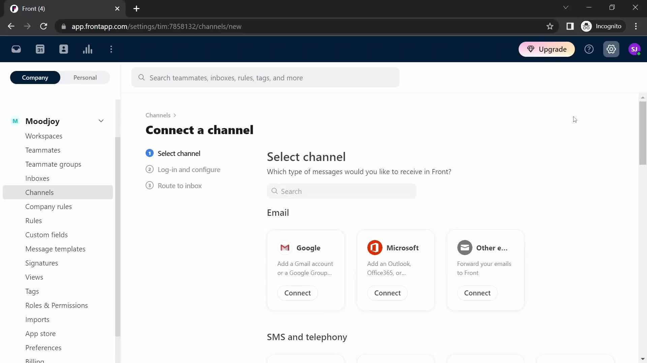This screenshot has width=647, height=363.
Task: Click the Channels breadcrumb link
Action: [159, 116]
